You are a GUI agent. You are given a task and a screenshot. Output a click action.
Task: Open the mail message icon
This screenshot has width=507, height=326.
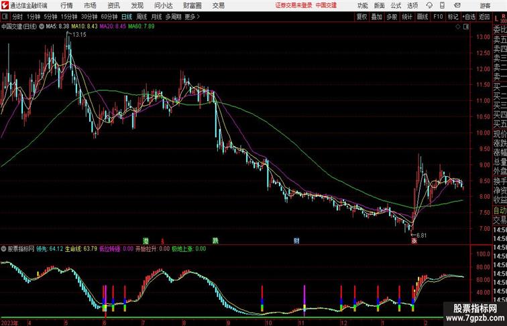click(457, 5)
